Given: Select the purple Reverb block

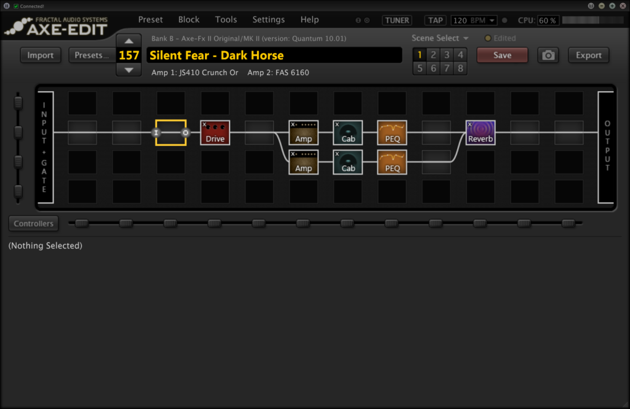Looking at the screenshot, I should click(x=480, y=133).
